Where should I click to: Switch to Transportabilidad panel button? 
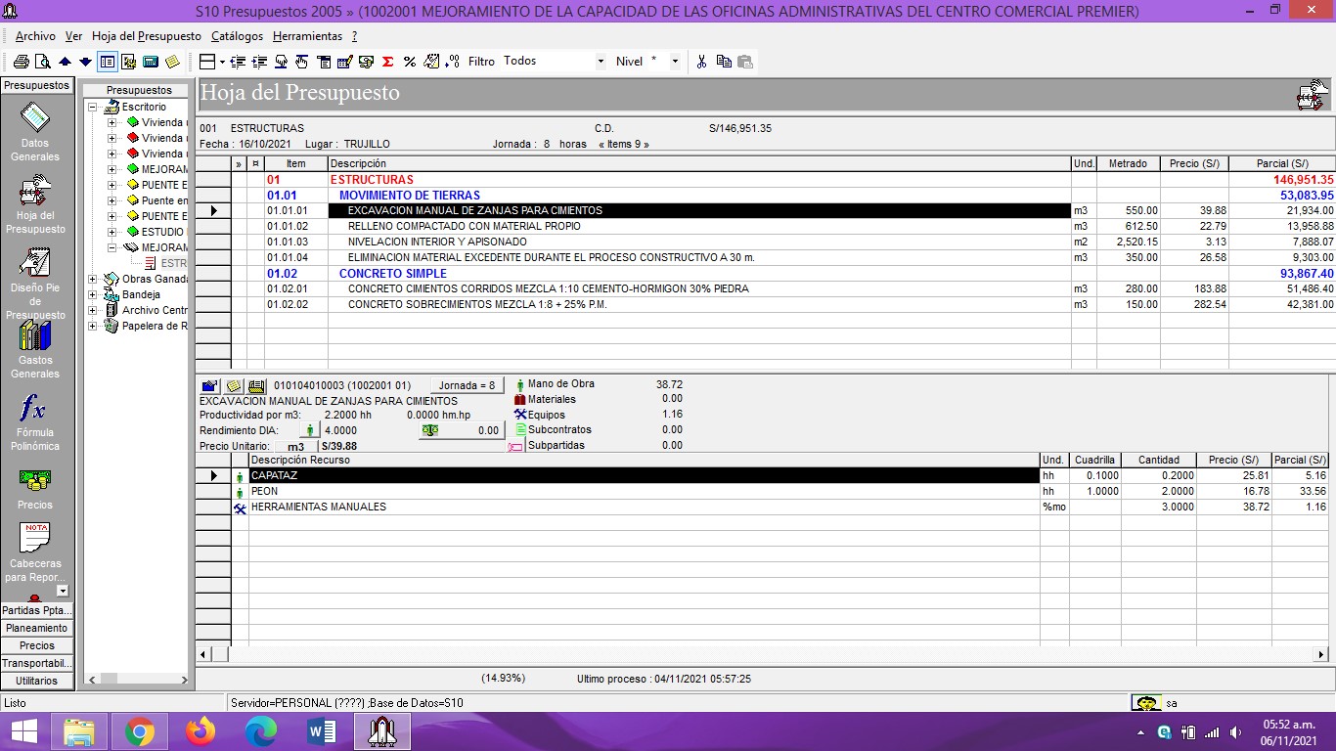(37, 663)
